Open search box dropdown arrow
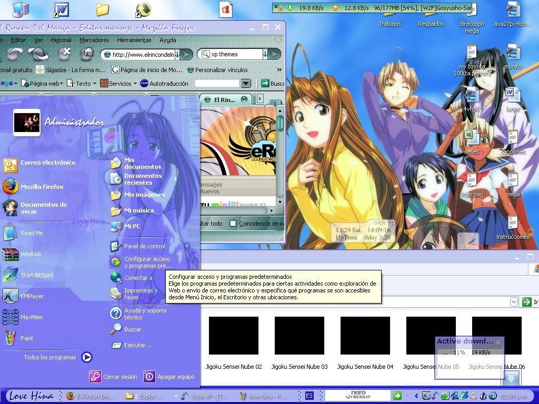 [x=265, y=54]
